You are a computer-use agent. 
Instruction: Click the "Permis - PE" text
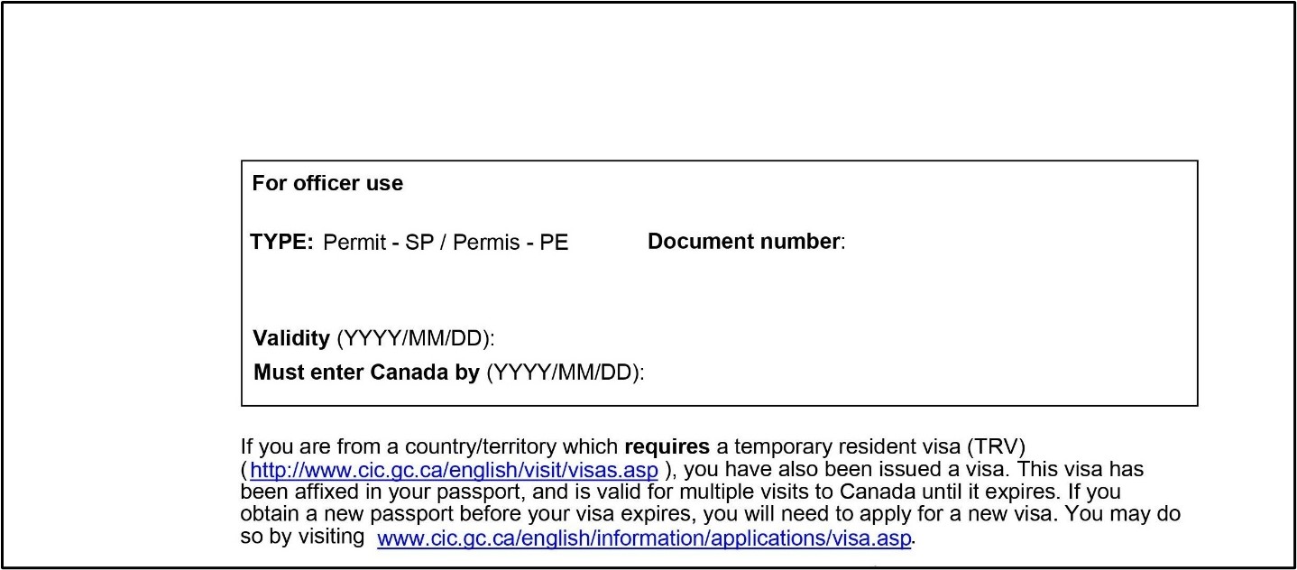click(511, 243)
